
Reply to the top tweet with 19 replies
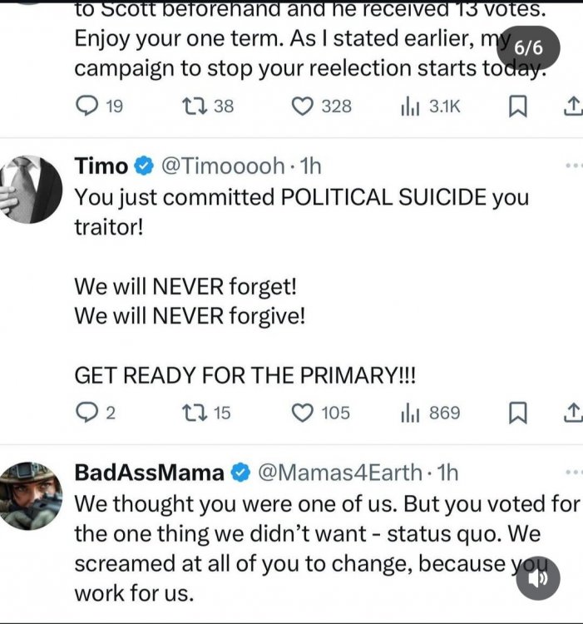click(x=86, y=106)
